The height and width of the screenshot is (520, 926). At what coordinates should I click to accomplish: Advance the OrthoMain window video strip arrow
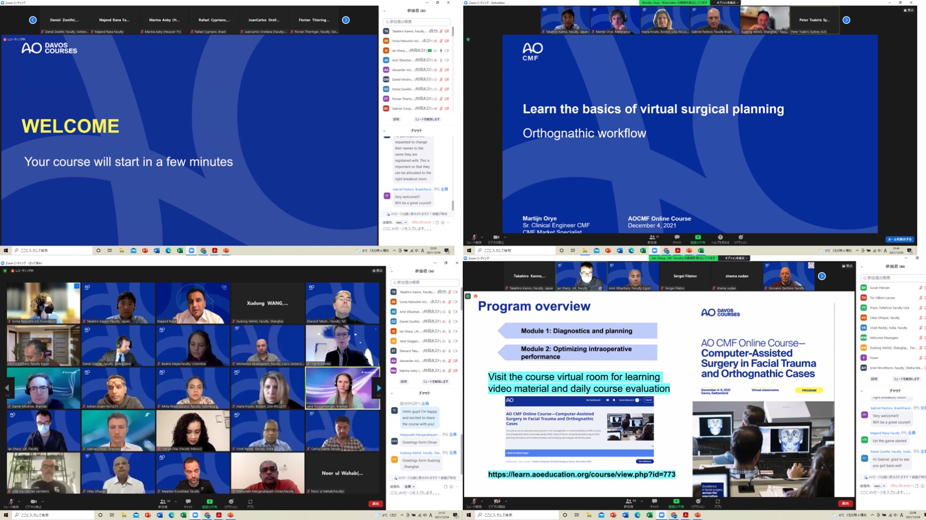click(846, 20)
